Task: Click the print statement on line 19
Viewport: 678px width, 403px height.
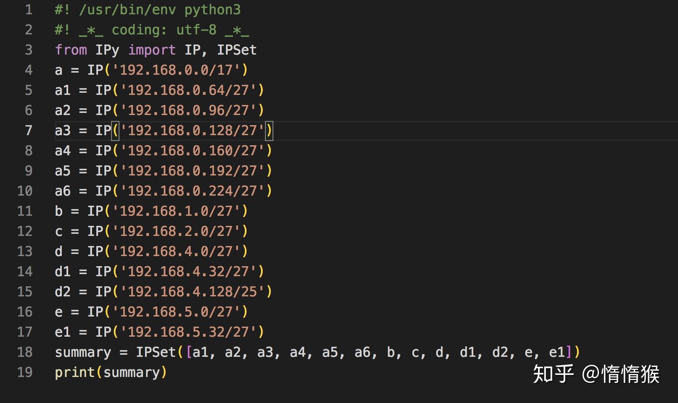Action: pos(75,372)
